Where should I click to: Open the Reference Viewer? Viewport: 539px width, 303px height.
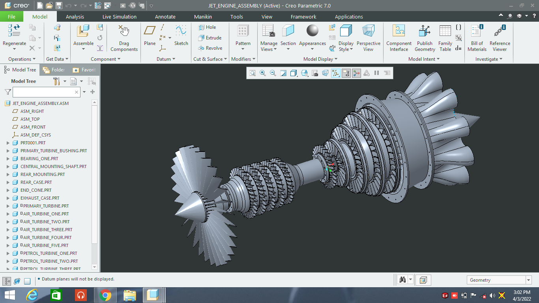click(500, 38)
